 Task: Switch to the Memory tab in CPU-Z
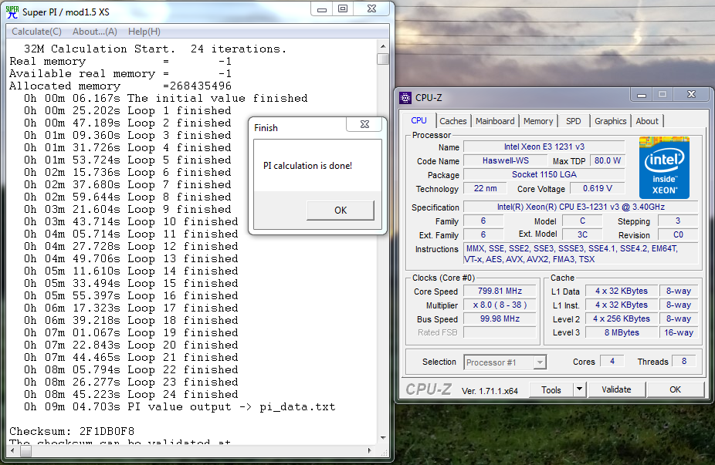(538, 121)
